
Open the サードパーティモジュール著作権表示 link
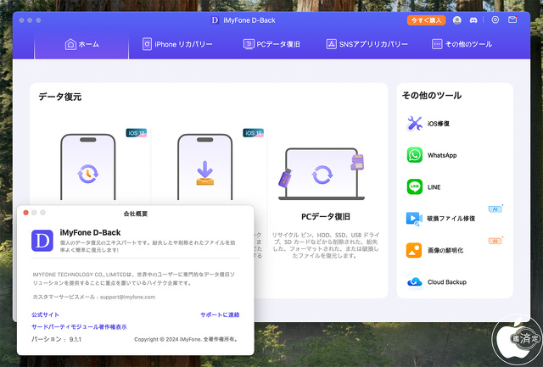click(79, 327)
